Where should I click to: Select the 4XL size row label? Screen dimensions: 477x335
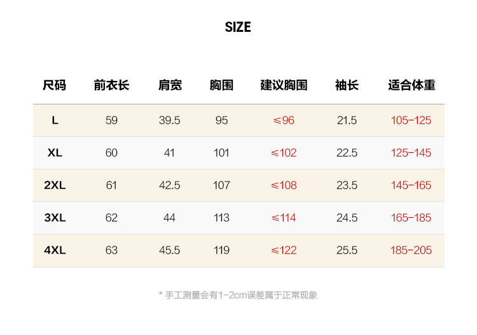(x=55, y=250)
